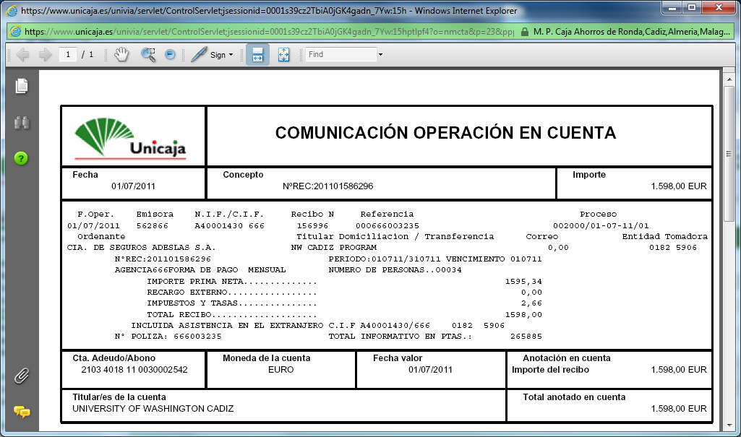Click the 'Titular/es de la cuenta' label
Screen dimensions: 741x437
119,397
